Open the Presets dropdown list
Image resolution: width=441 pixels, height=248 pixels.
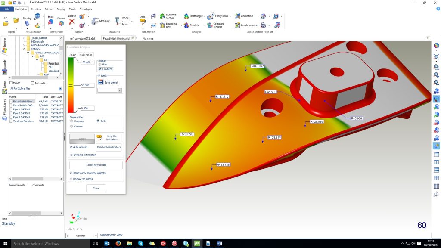click(120, 90)
